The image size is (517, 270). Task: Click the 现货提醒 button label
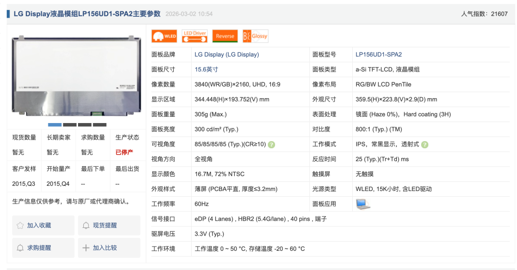[x=105, y=225]
